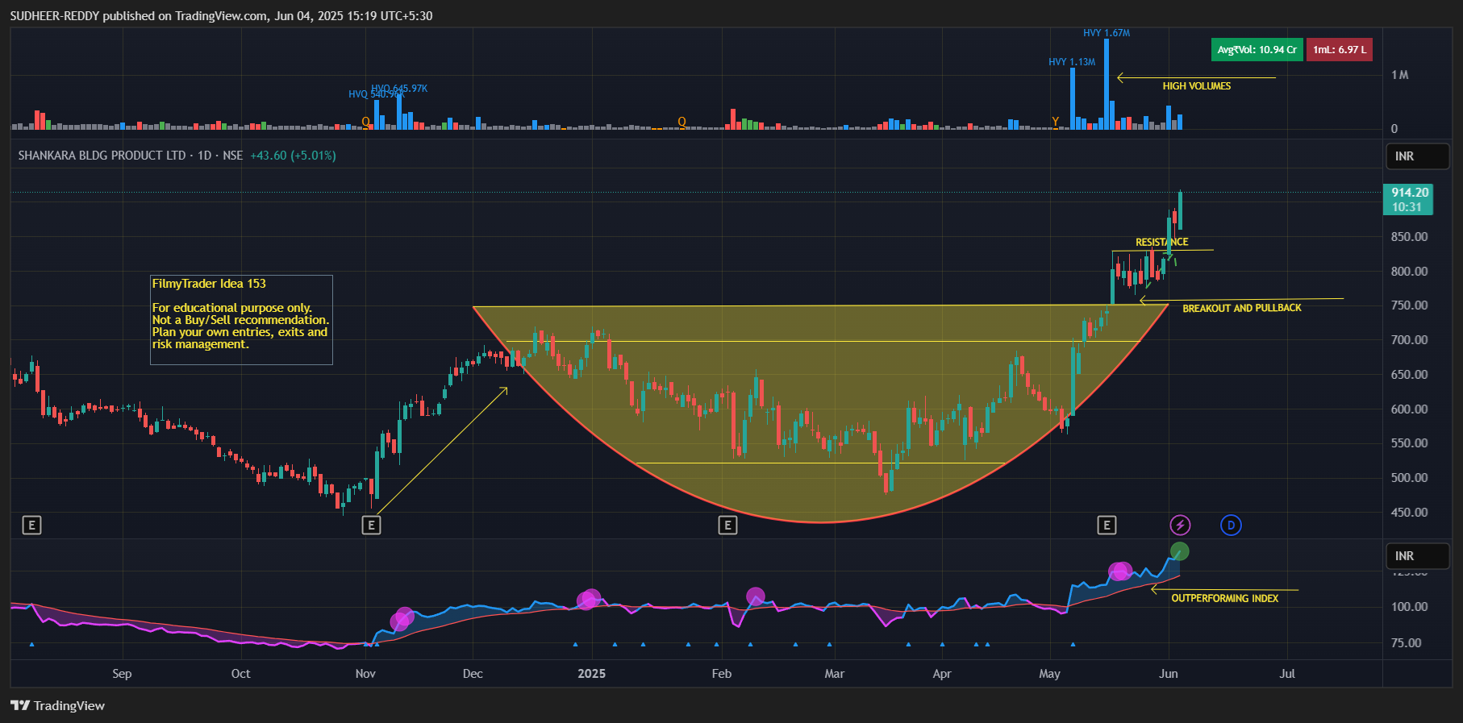Click the earnings E marker under February

coord(727,526)
